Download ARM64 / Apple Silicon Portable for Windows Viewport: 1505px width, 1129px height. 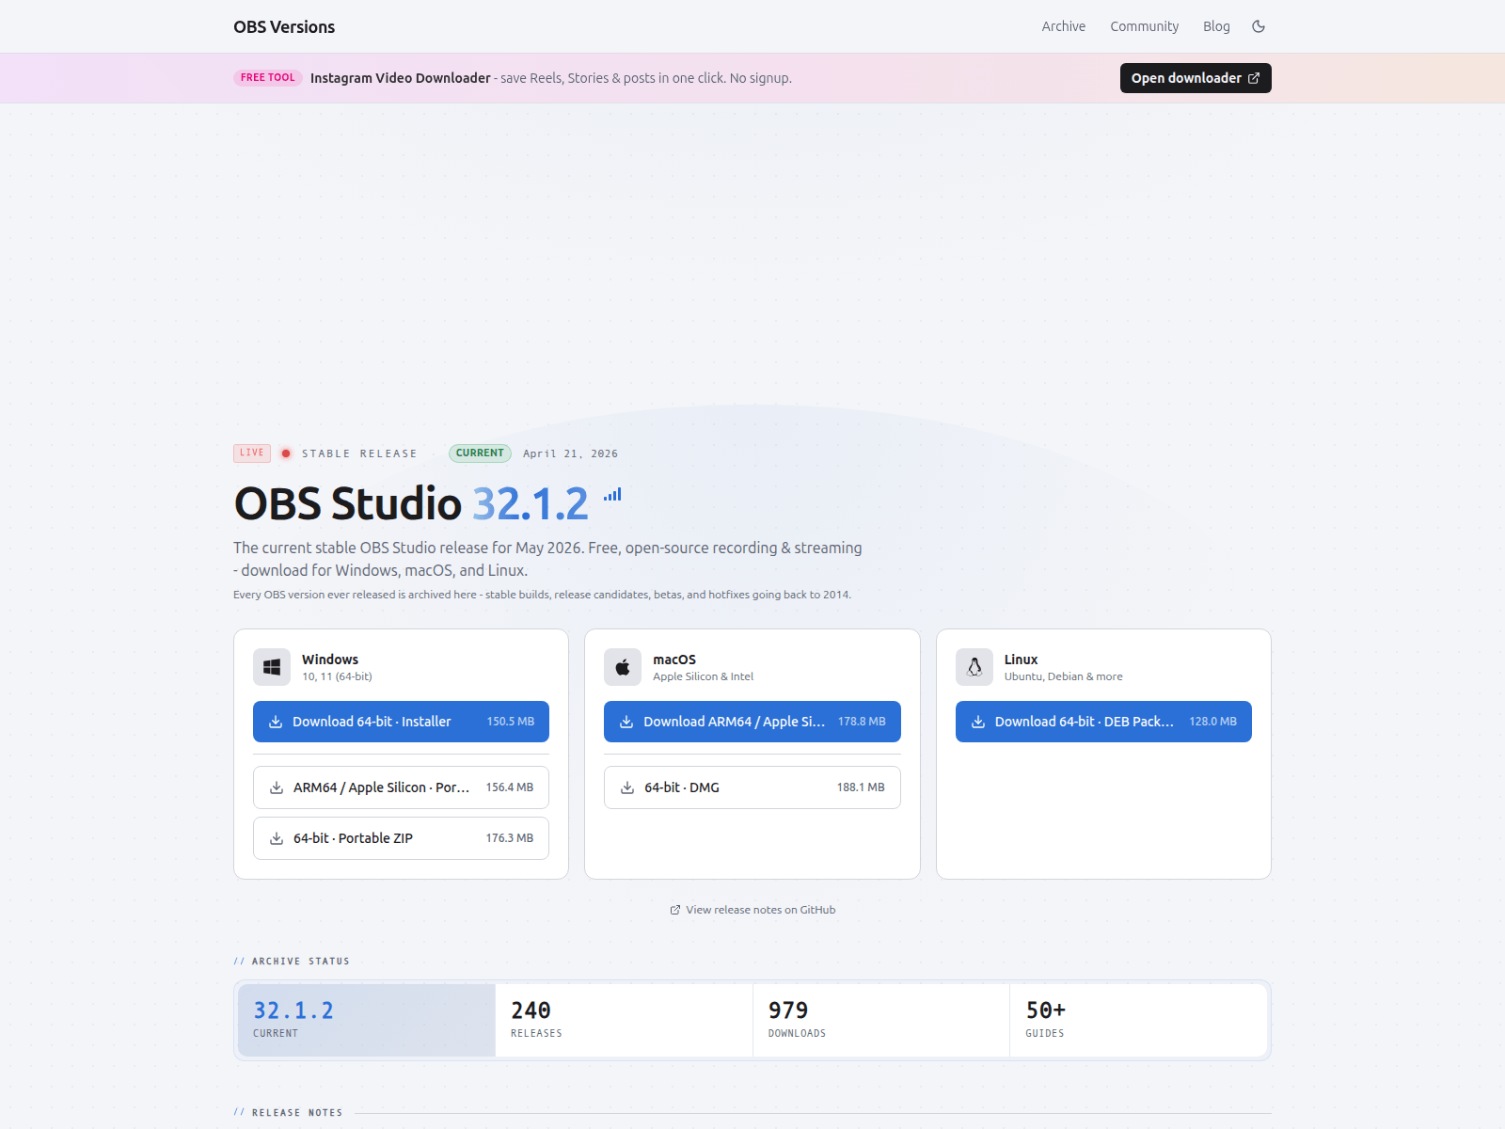click(x=401, y=787)
